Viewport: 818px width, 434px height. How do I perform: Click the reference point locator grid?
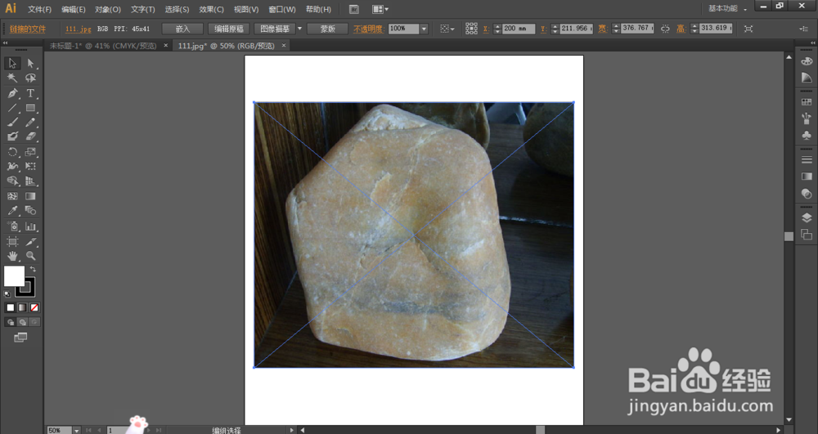(x=472, y=29)
